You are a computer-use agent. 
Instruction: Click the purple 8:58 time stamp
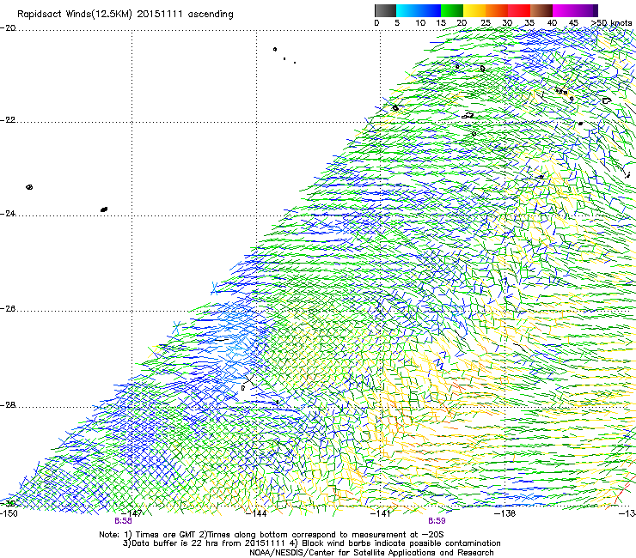[x=123, y=521]
